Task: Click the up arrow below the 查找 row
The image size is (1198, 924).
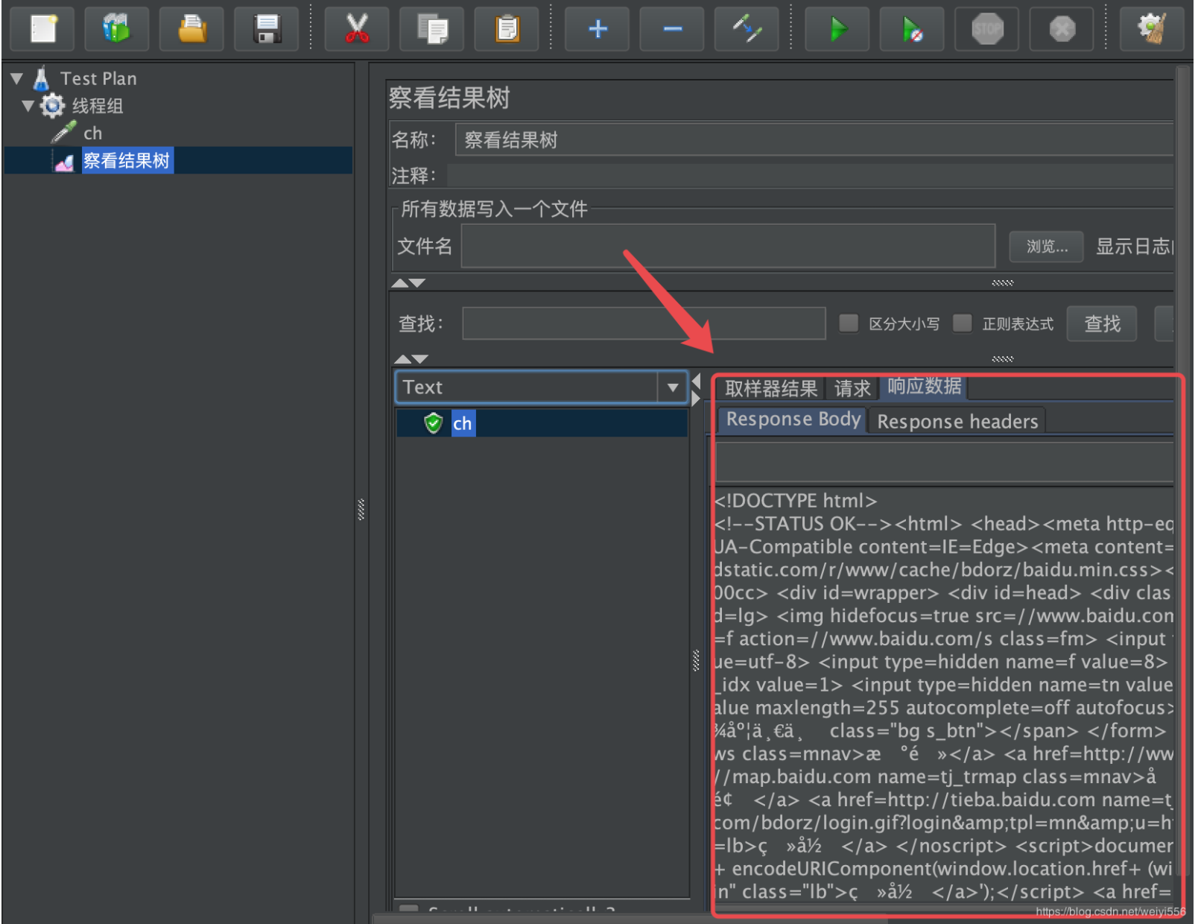Action: tap(402, 359)
